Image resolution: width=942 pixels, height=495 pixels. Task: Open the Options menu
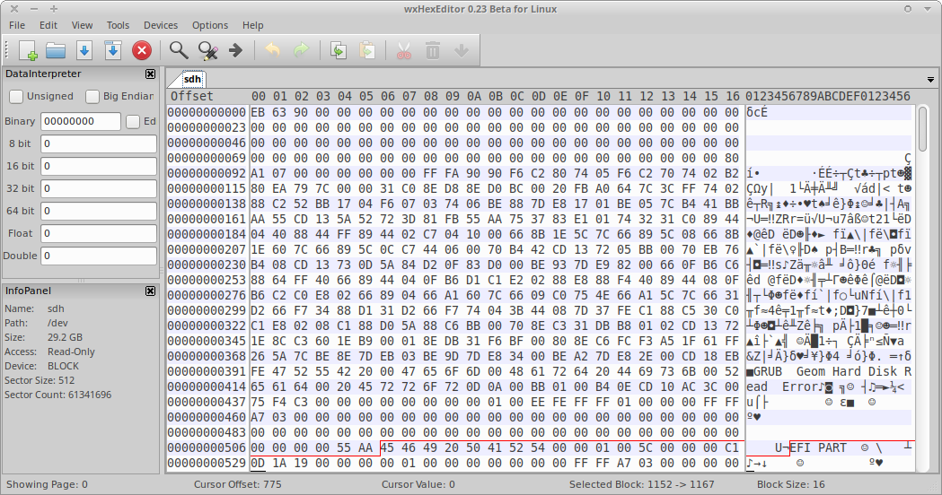(210, 25)
